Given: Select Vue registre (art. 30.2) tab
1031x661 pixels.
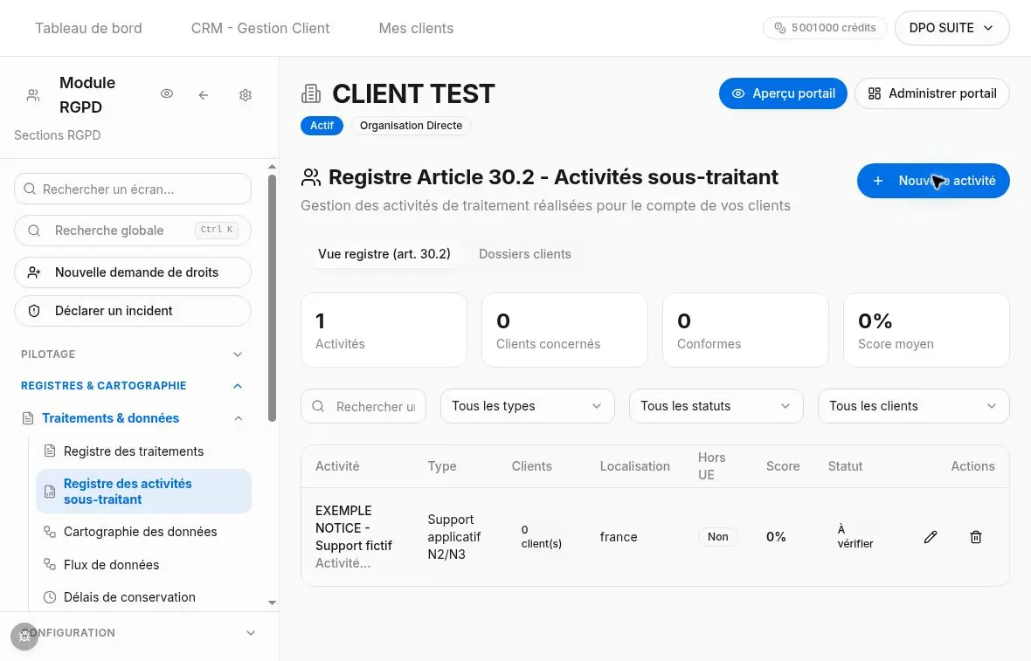Looking at the screenshot, I should (384, 254).
